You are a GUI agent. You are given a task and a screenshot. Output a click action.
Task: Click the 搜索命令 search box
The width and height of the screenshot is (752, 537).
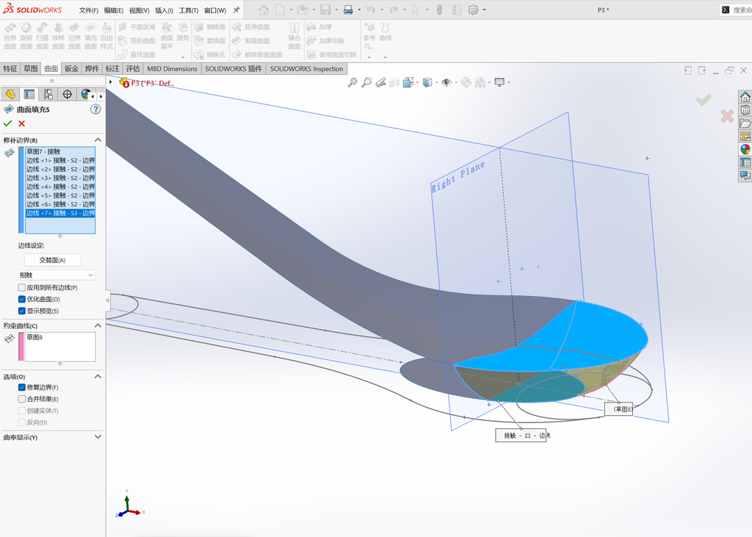737,10
